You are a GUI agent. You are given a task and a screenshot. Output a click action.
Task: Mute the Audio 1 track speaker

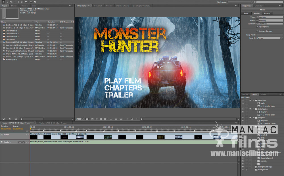coord(2,142)
